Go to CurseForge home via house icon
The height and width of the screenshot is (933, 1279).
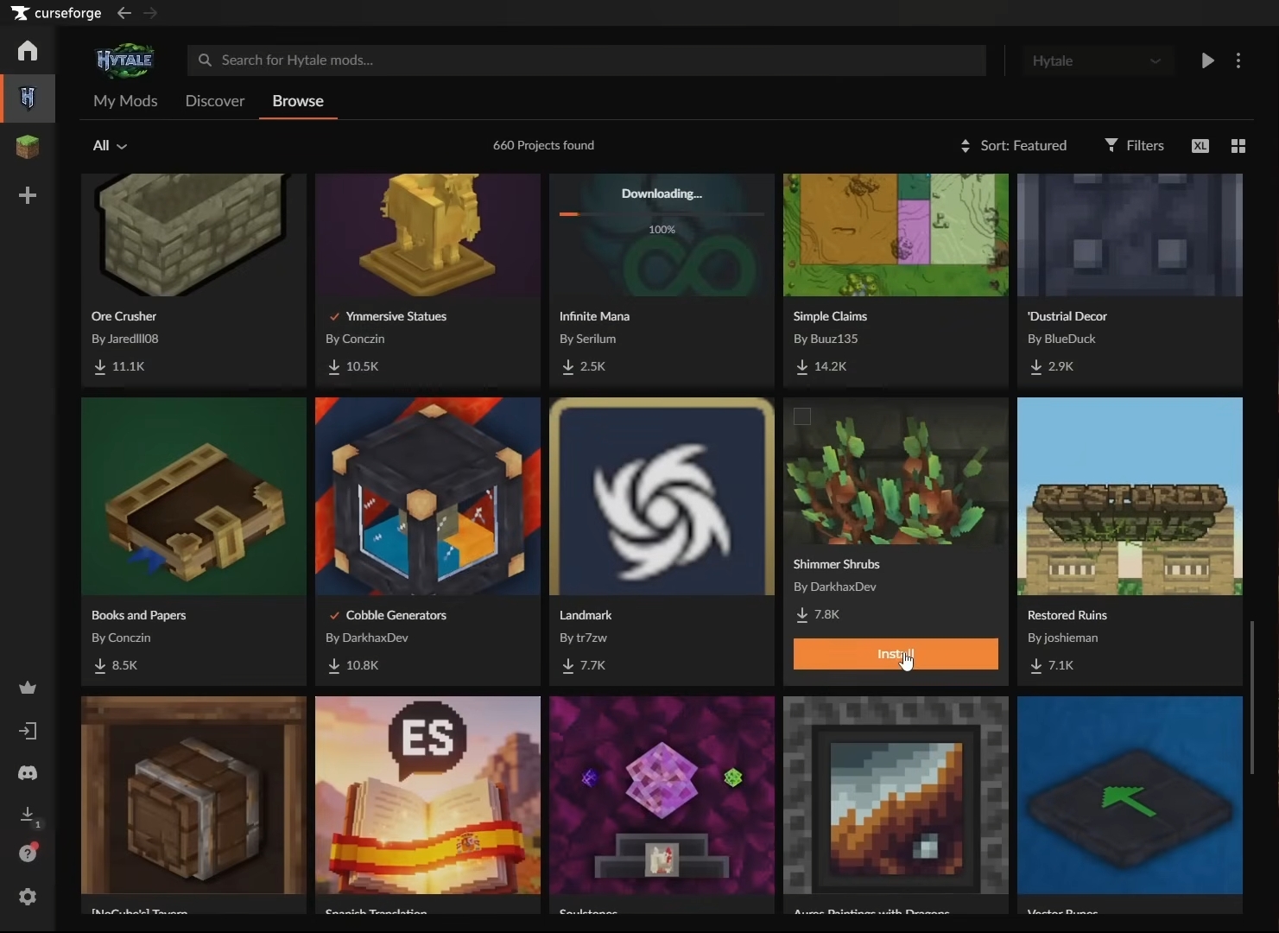(28, 51)
